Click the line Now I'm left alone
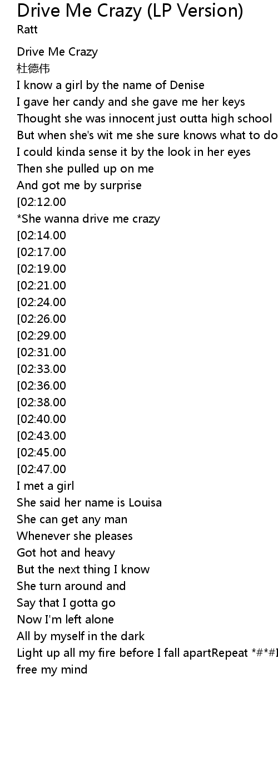This screenshot has width=278, height=757. pos(65,620)
